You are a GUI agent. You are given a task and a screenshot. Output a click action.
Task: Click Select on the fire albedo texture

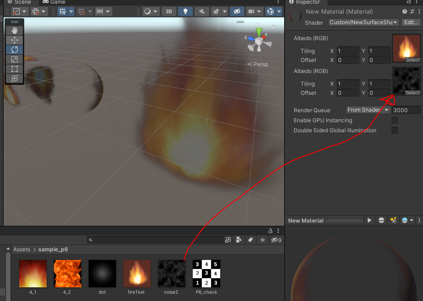[x=413, y=60]
